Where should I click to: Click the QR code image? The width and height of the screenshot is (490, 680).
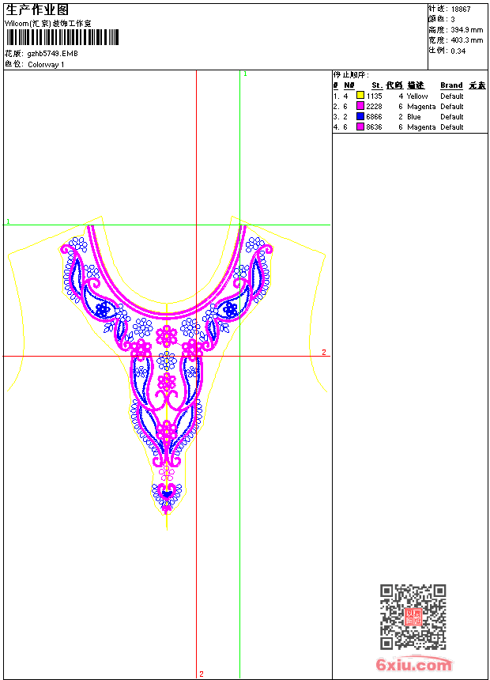(413, 617)
